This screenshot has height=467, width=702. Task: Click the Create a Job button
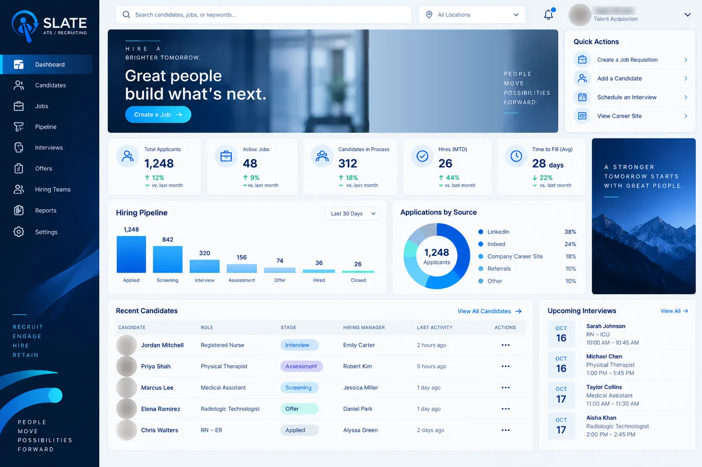[158, 115]
